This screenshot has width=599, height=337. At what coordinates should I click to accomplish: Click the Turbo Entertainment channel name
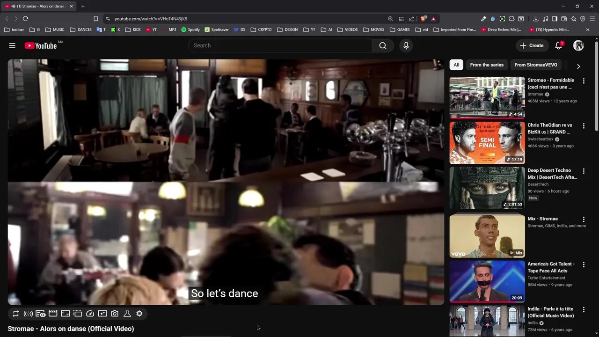coord(546,278)
